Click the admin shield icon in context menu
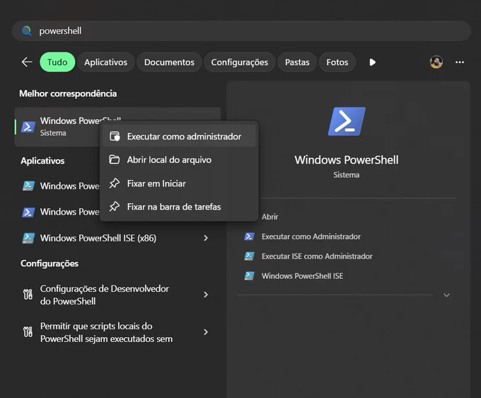481x398 pixels. pos(115,136)
